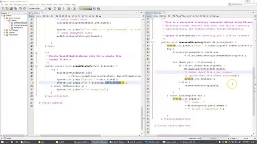Click the Windows Start button

2,142
